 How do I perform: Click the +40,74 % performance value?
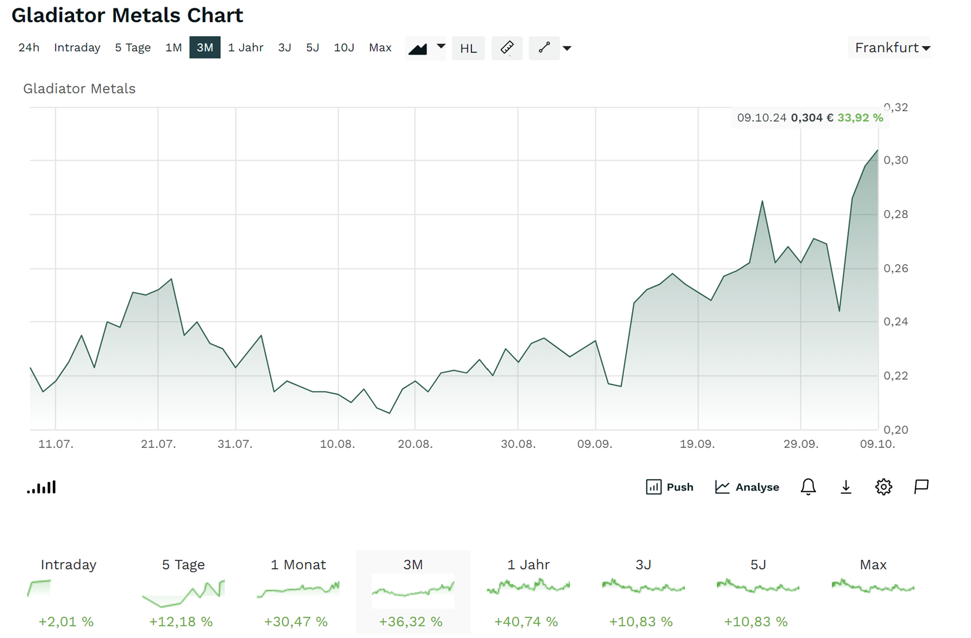[x=526, y=622]
